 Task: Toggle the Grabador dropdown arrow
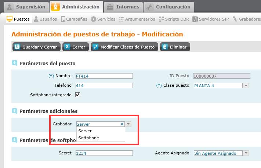coord(128,124)
